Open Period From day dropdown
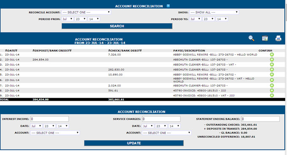Image resolution: width=287 pixels, height=155 pixels. click(81, 19)
